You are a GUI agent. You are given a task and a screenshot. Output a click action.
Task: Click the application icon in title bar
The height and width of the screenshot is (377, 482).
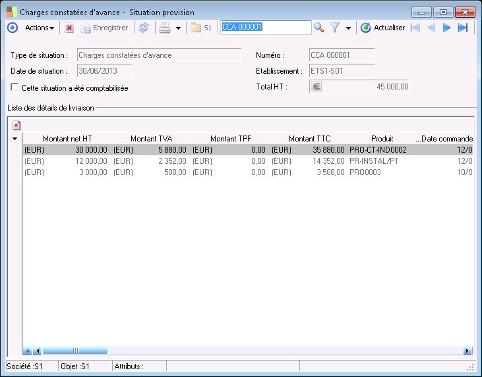point(12,12)
